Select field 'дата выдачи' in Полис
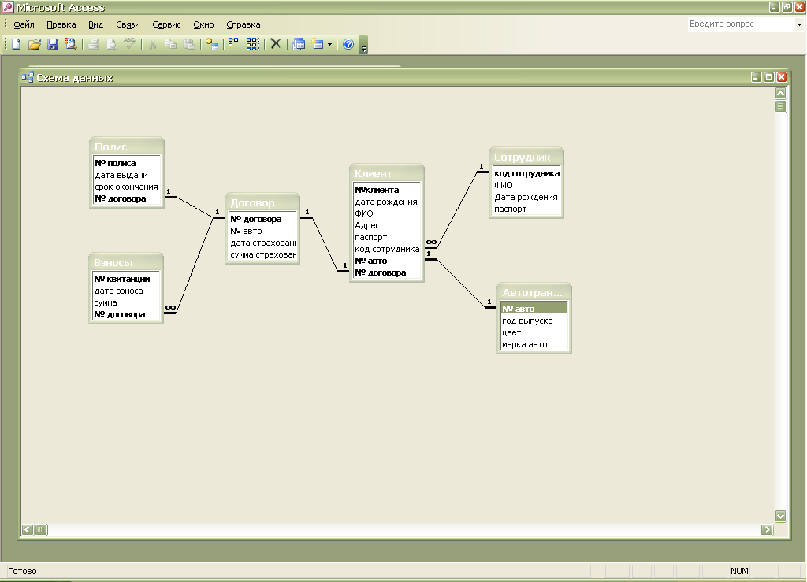The width and height of the screenshot is (807, 582). click(x=127, y=175)
